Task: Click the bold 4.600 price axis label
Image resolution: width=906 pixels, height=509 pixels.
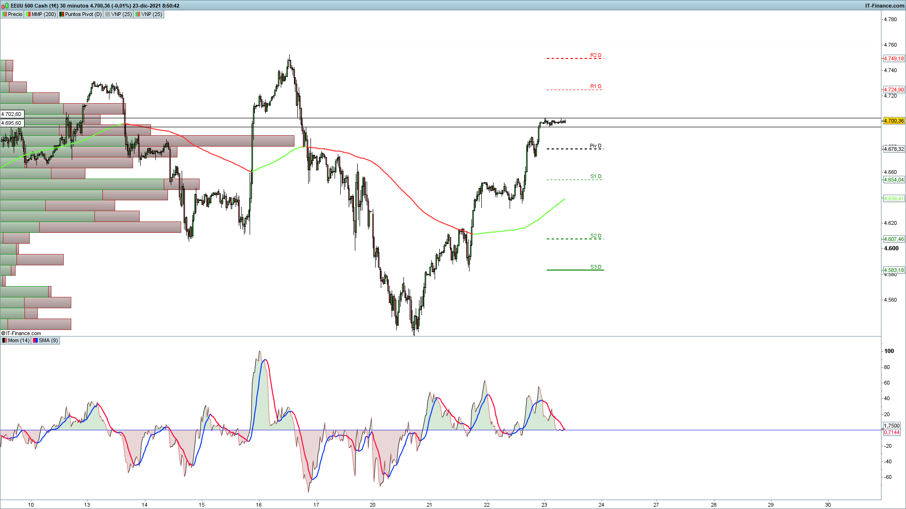Action: click(x=891, y=248)
